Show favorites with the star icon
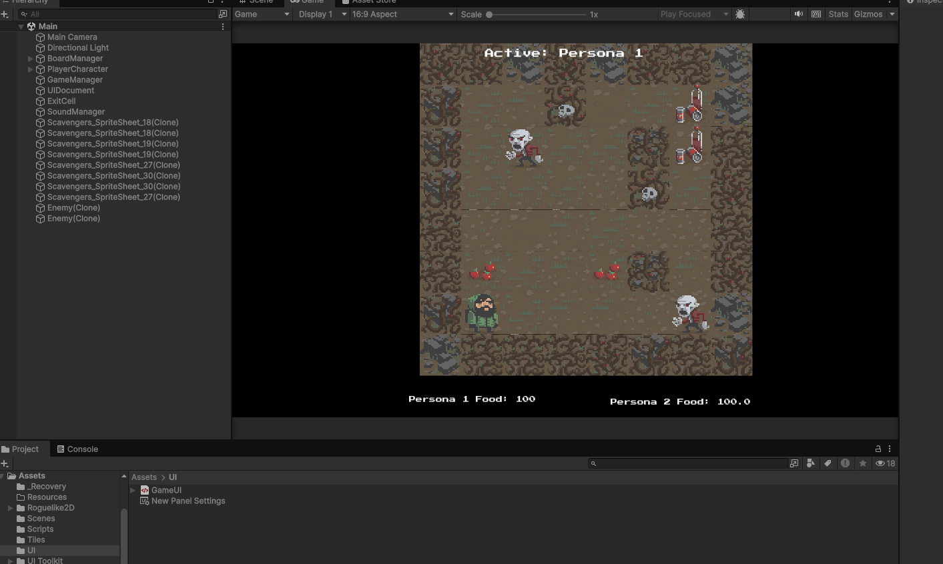943x564 pixels. pyautogui.click(x=863, y=463)
